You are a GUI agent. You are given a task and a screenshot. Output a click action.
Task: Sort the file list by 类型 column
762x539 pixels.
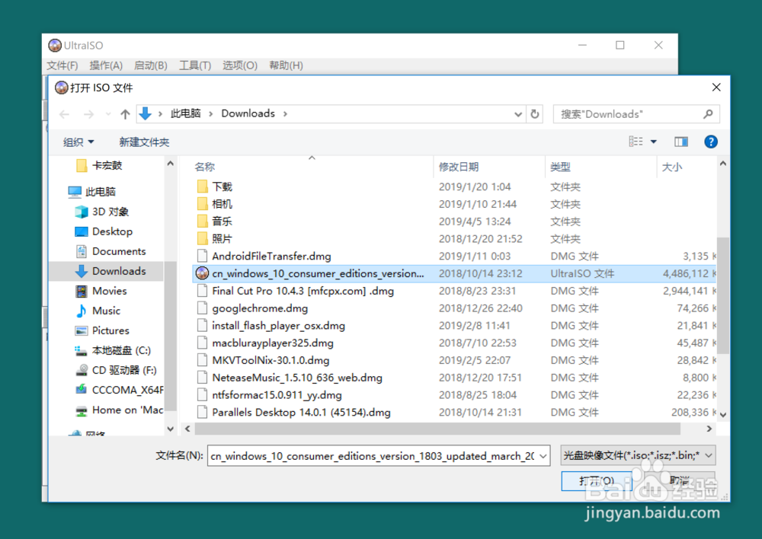coord(560,167)
